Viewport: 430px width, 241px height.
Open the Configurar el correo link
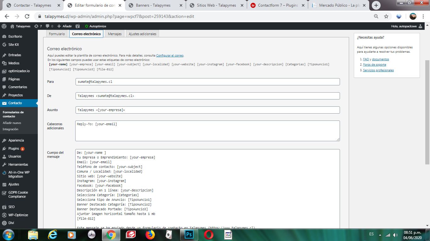click(x=170, y=56)
